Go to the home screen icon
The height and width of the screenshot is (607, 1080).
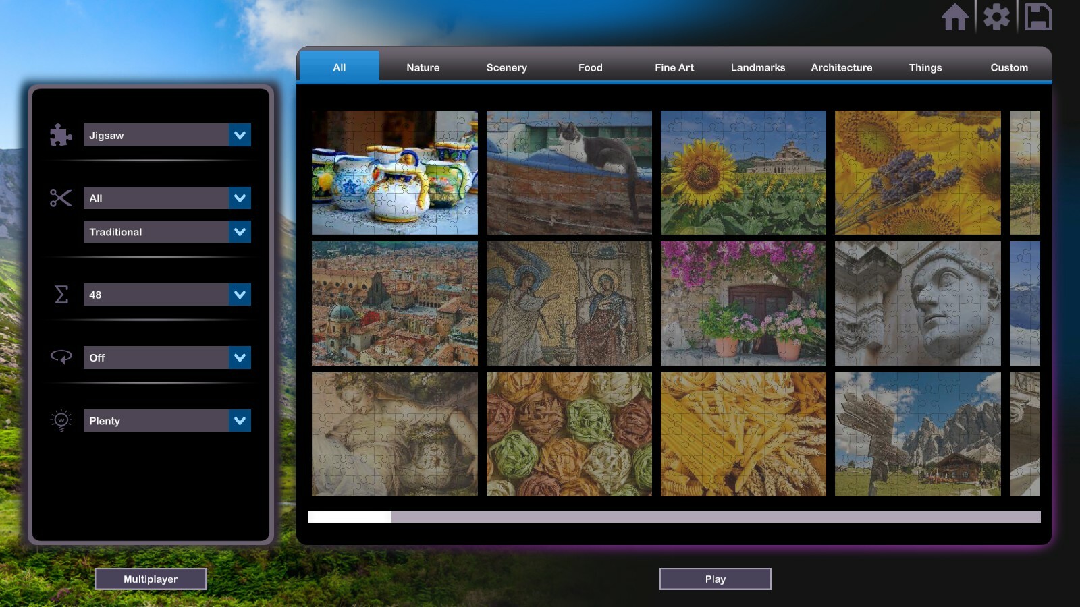click(x=955, y=17)
